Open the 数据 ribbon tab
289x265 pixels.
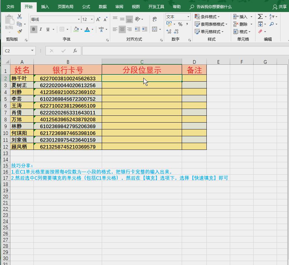click(x=102, y=7)
